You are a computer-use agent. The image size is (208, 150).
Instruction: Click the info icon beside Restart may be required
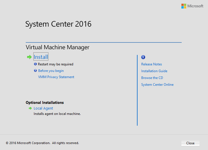35,64
